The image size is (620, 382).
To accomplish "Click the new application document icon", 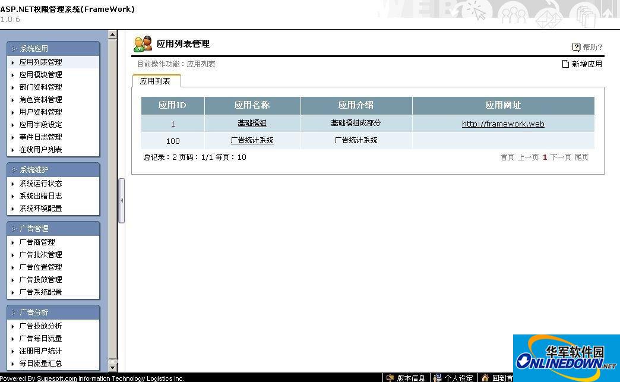I will [565, 64].
